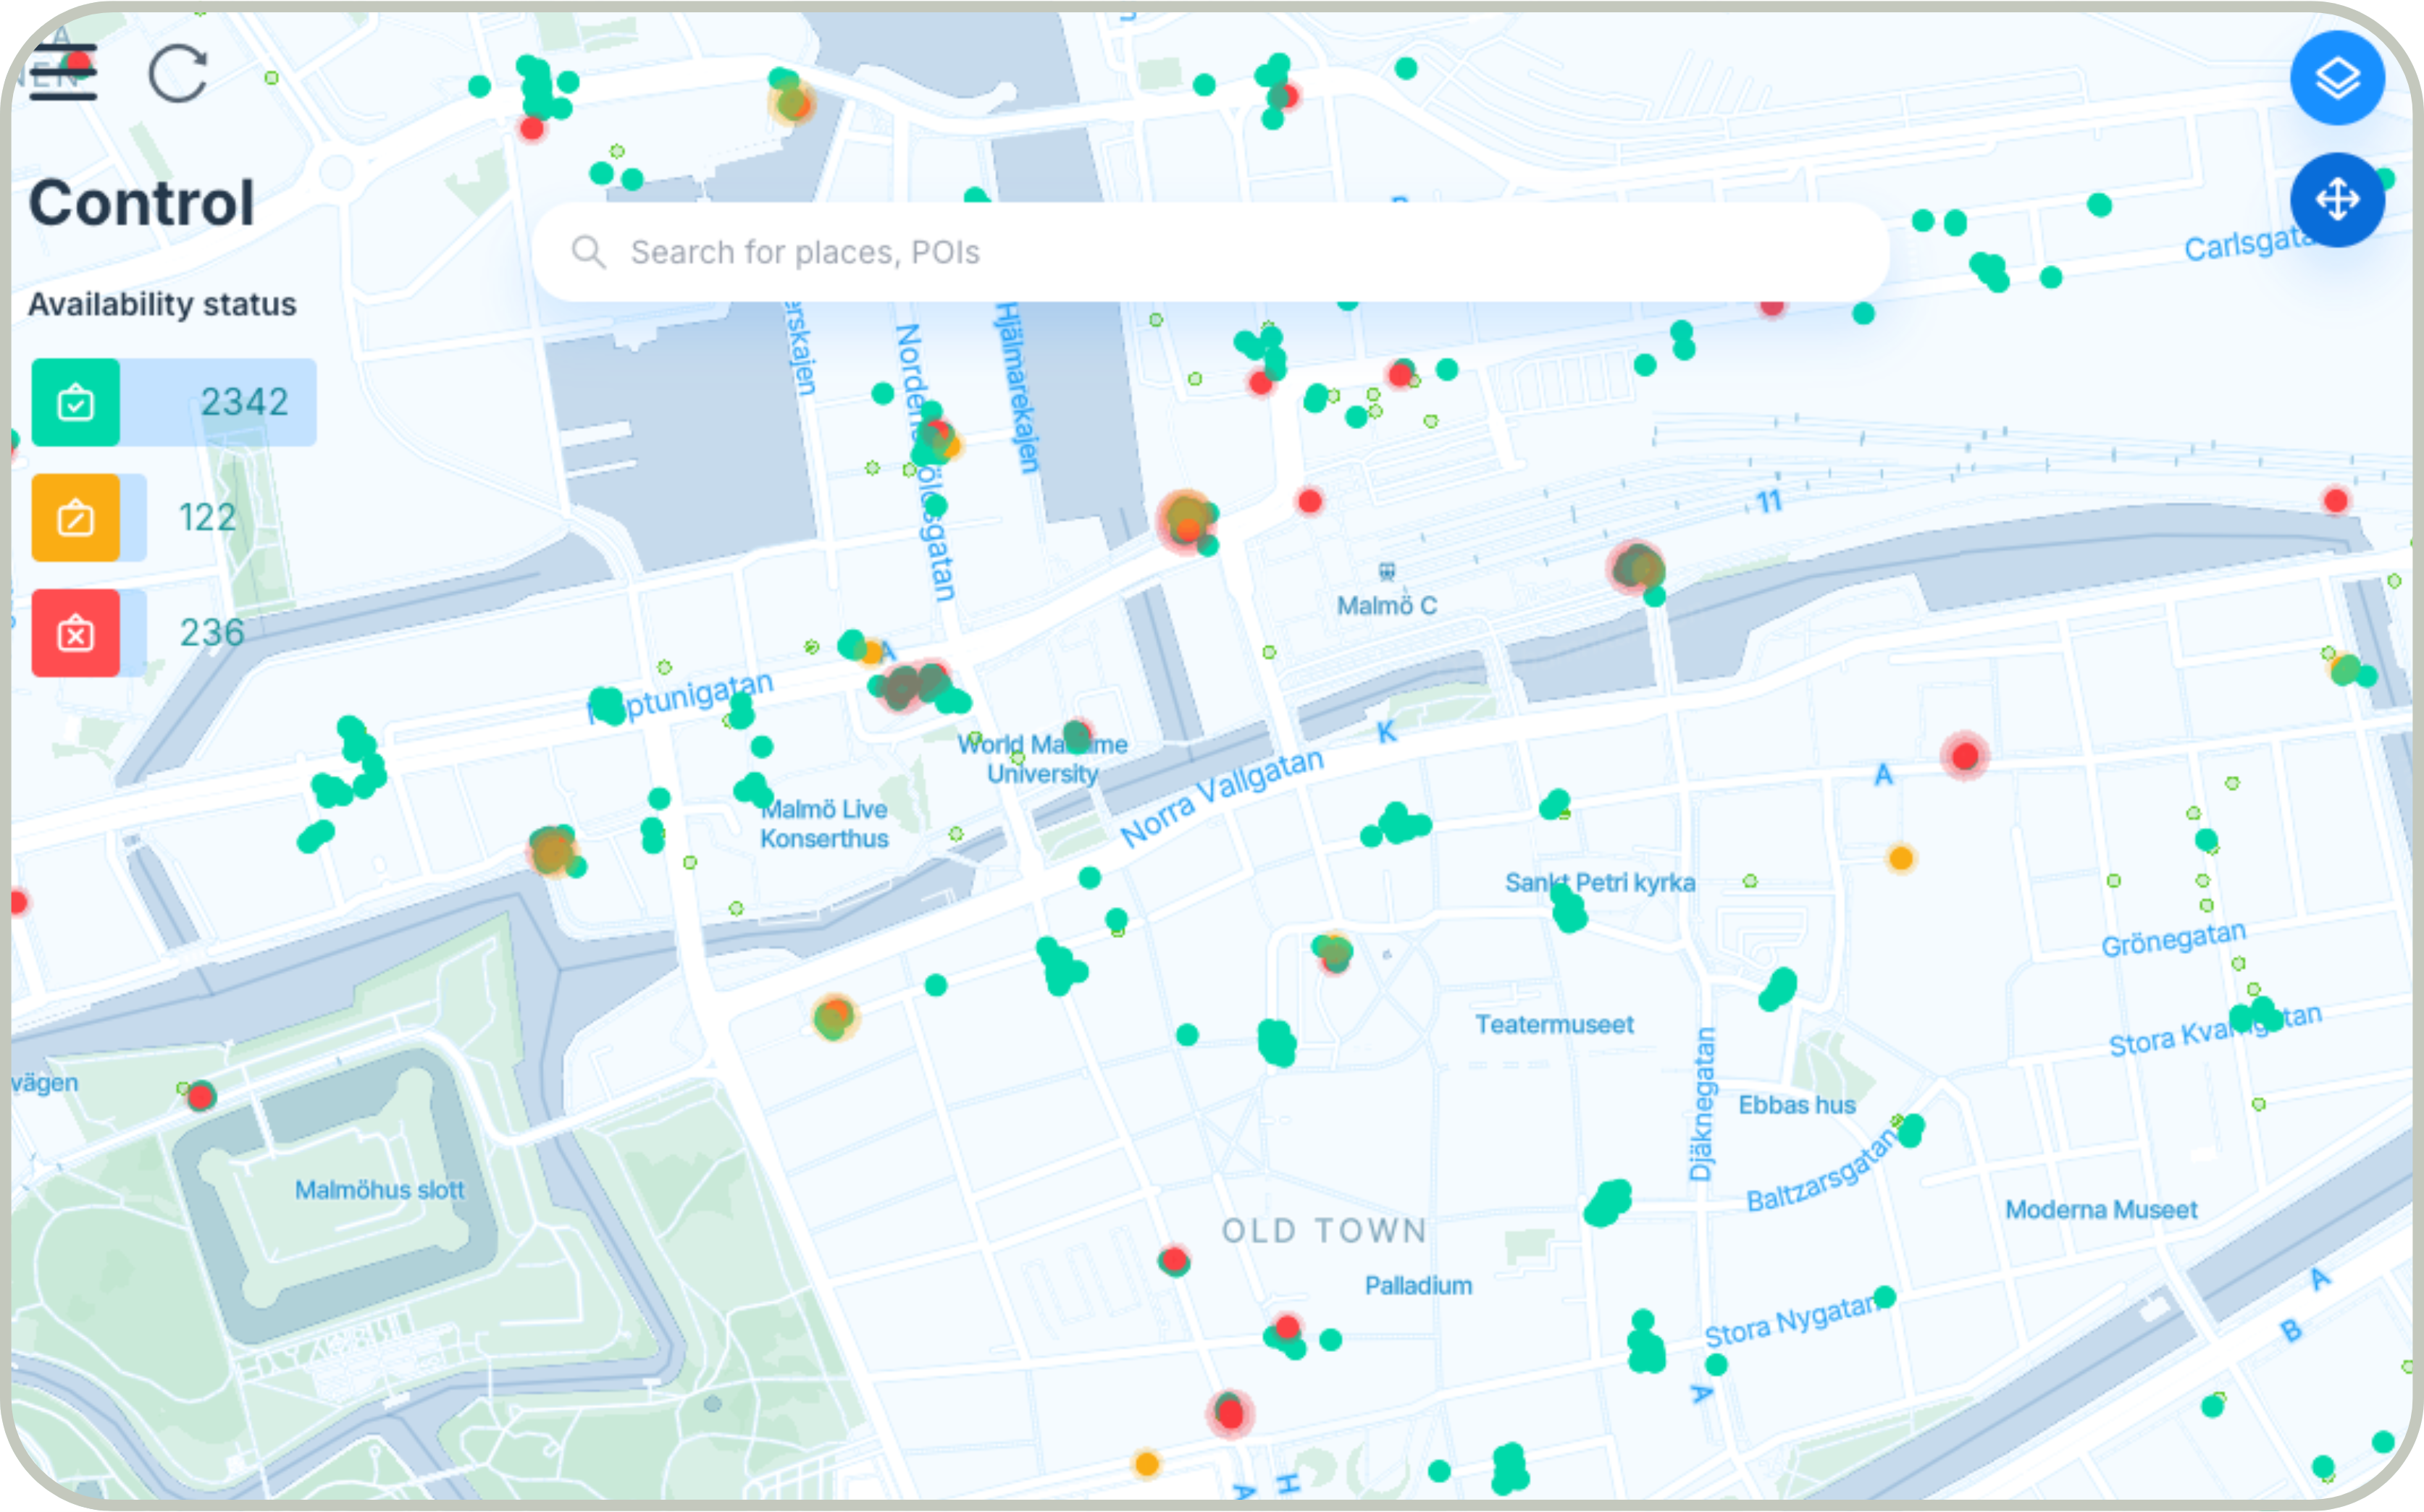Viewport: 2424px width, 1512px height.
Task: Select the red marker near Malmö C
Action: click(x=1309, y=501)
